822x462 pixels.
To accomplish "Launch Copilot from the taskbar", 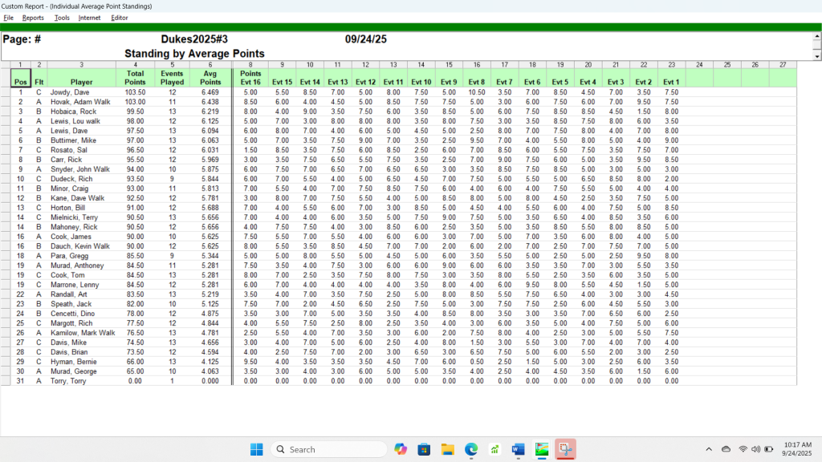I will pyautogui.click(x=401, y=449).
